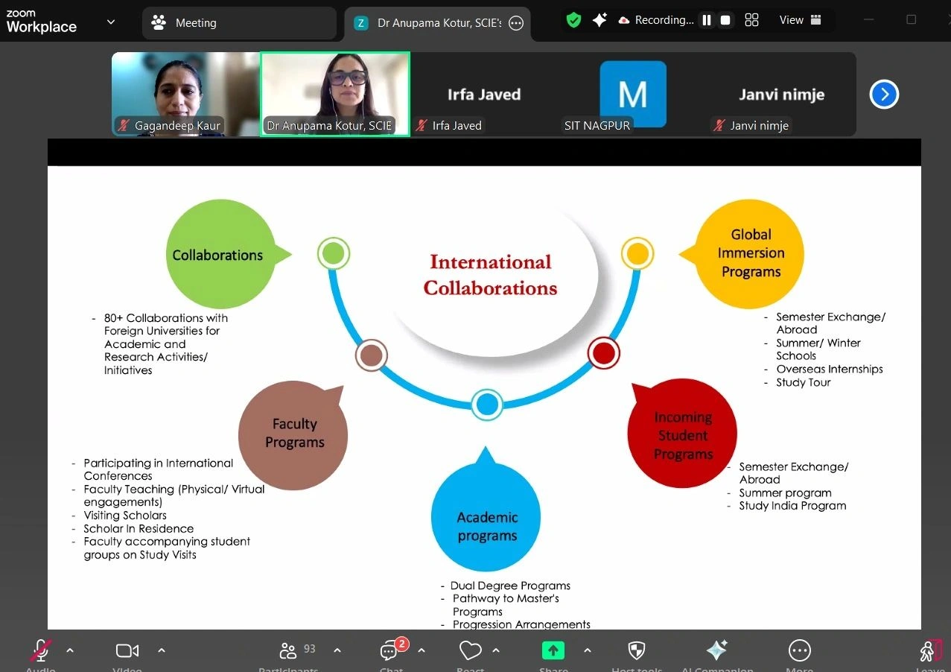Pause the recording
Viewport: 951px width, 672px height.
tap(707, 21)
